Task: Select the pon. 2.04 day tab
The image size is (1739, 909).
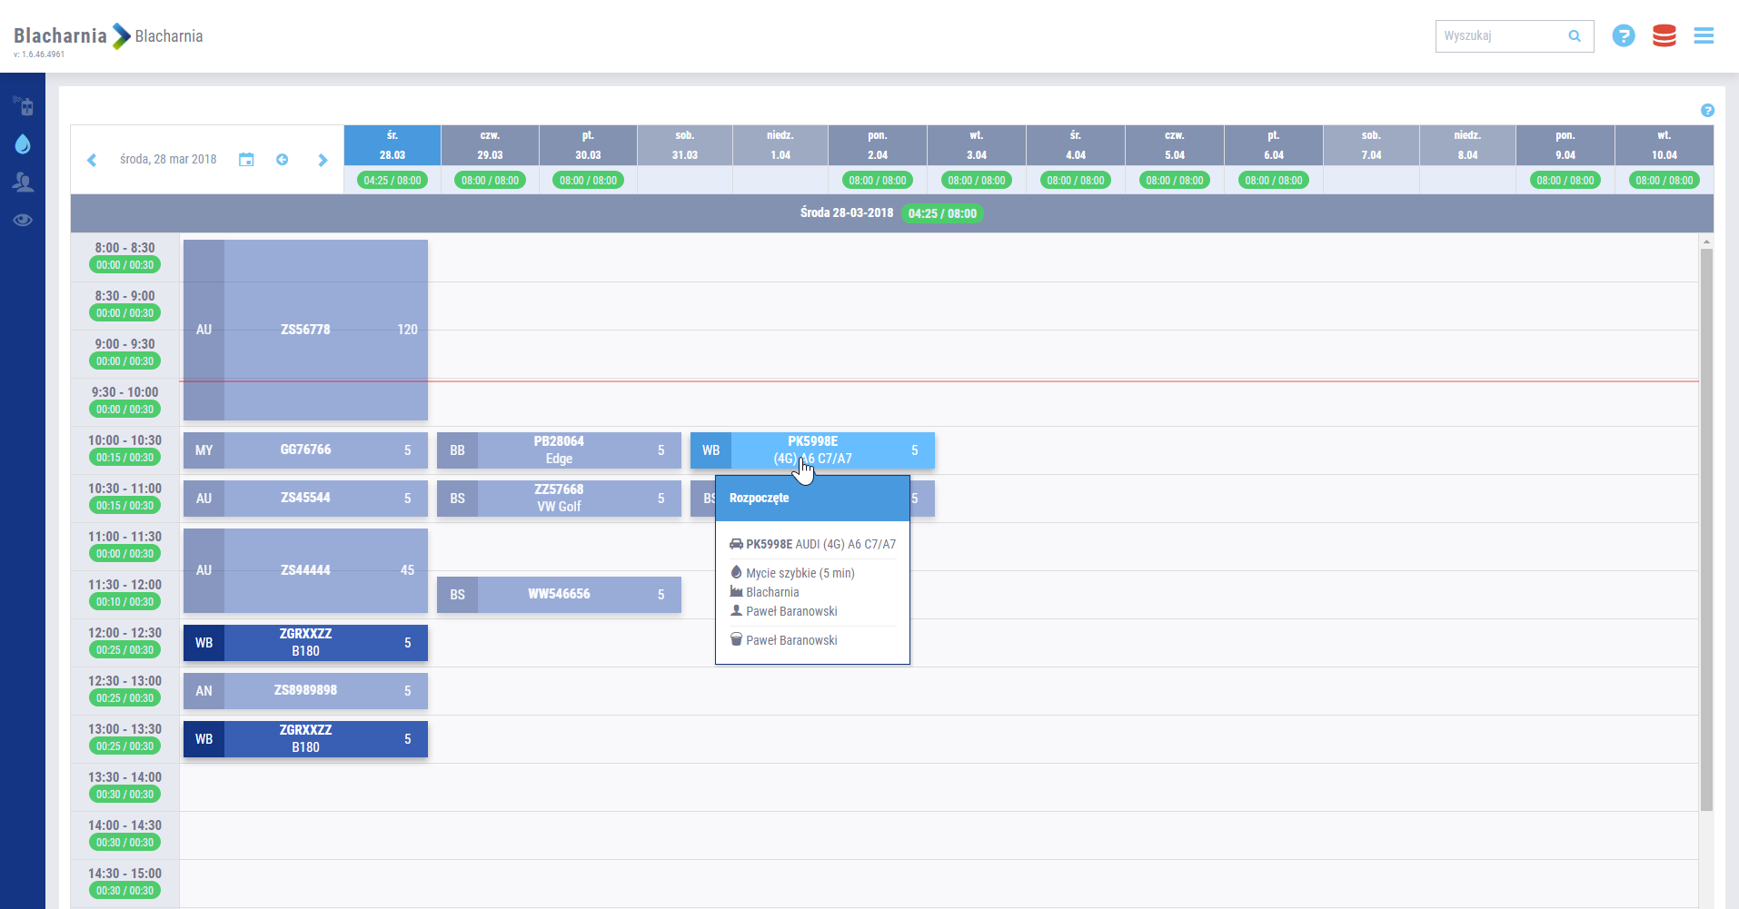Action: (x=877, y=145)
